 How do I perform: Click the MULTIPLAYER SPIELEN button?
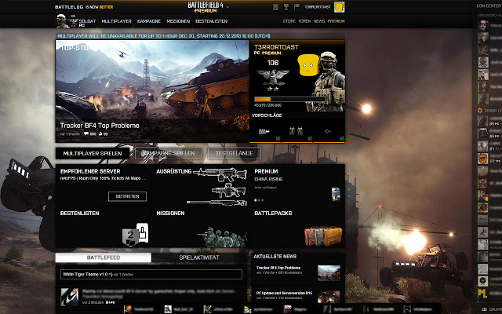(93, 154)
